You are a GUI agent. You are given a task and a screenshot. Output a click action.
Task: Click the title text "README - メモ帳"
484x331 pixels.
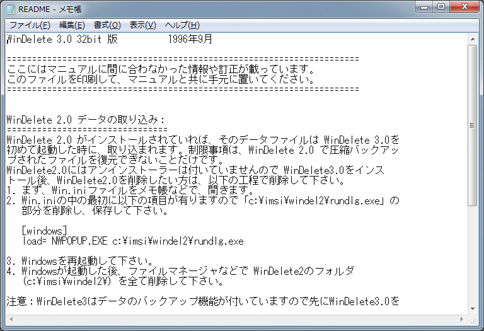click(50, 9)
